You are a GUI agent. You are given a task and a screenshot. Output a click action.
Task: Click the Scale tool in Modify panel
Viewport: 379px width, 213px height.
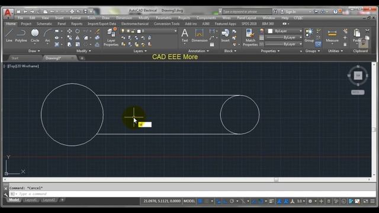78,44
